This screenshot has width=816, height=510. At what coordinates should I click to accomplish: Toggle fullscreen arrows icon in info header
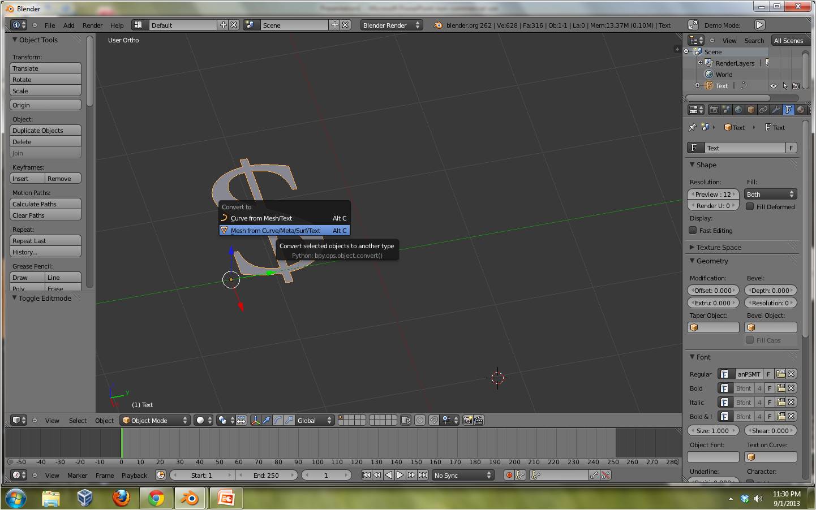click(x=693, y=25)
